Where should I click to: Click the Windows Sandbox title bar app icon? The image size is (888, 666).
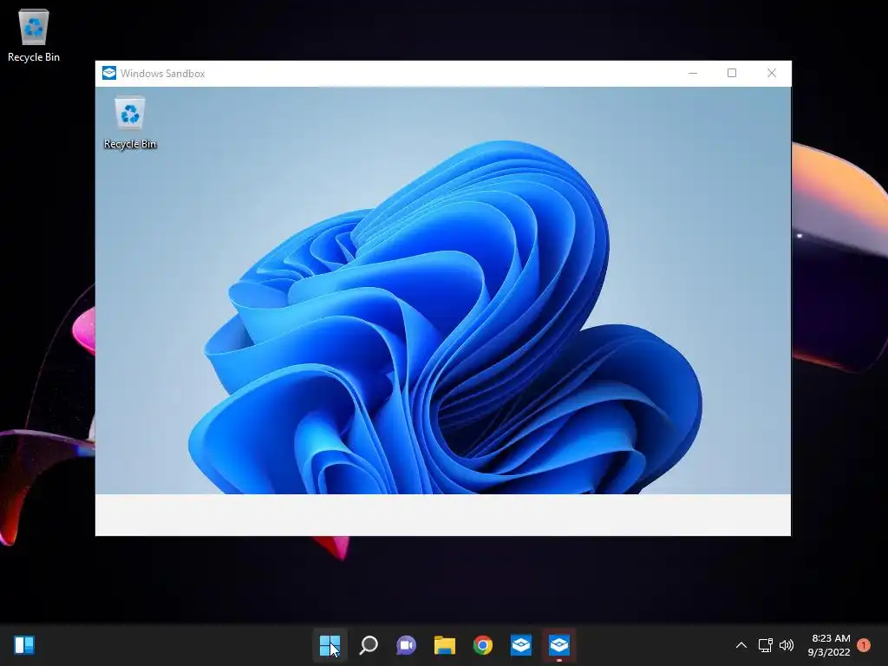109,73
